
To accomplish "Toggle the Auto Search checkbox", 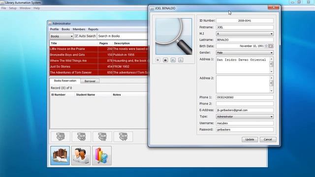I will coord(76,36).
